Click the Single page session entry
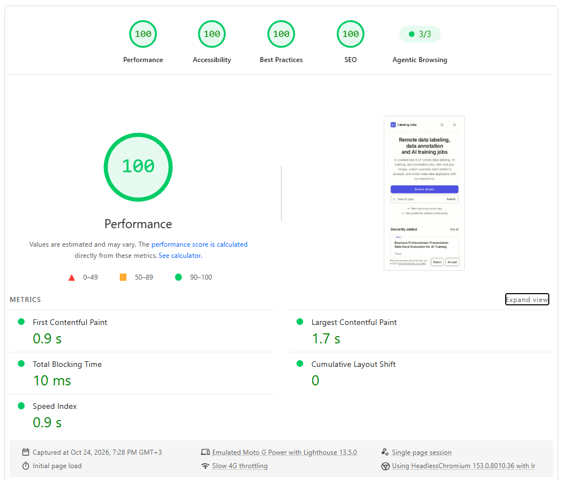The width and height of the screenshot is (570, 481). tap(422, 452)
